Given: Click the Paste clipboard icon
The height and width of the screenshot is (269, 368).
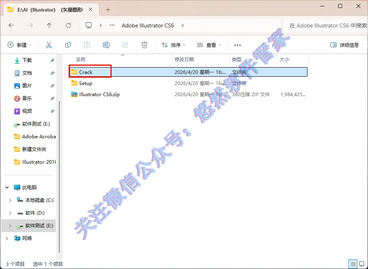Looking at the screenshot, I should pos(87,45).
